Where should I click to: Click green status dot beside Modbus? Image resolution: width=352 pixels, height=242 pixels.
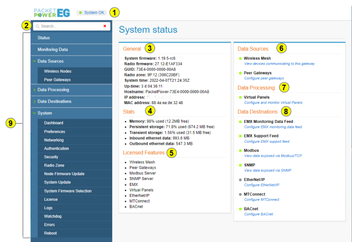(x=240, y=151)
